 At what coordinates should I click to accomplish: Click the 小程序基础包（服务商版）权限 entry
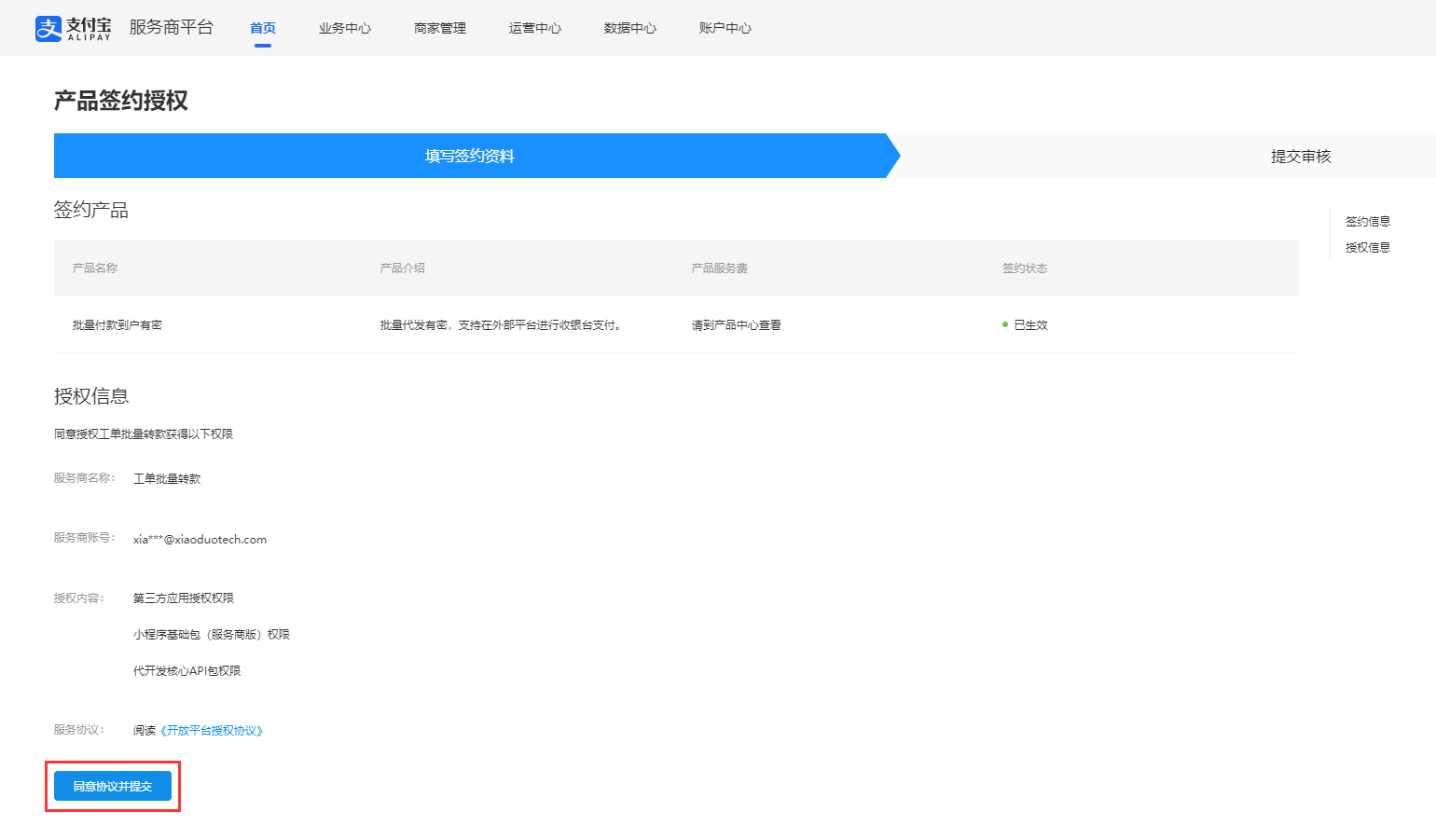(x=212, y=634)
